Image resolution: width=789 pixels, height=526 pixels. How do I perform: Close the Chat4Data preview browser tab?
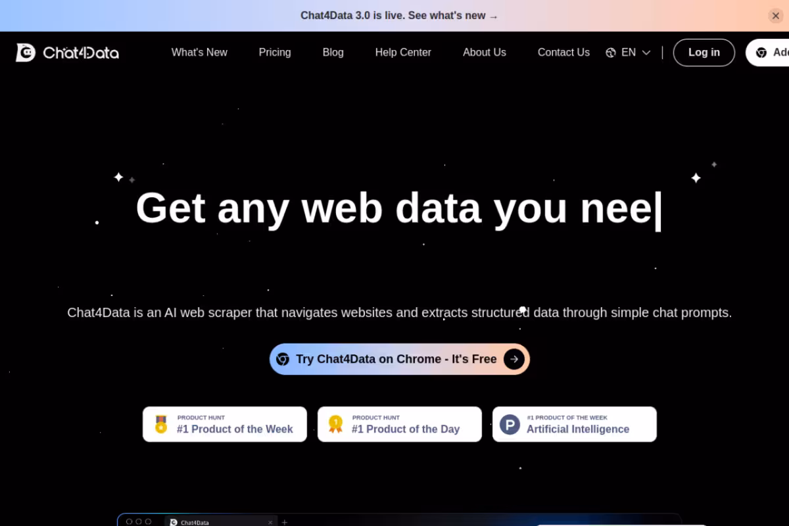tap(270, 522)
